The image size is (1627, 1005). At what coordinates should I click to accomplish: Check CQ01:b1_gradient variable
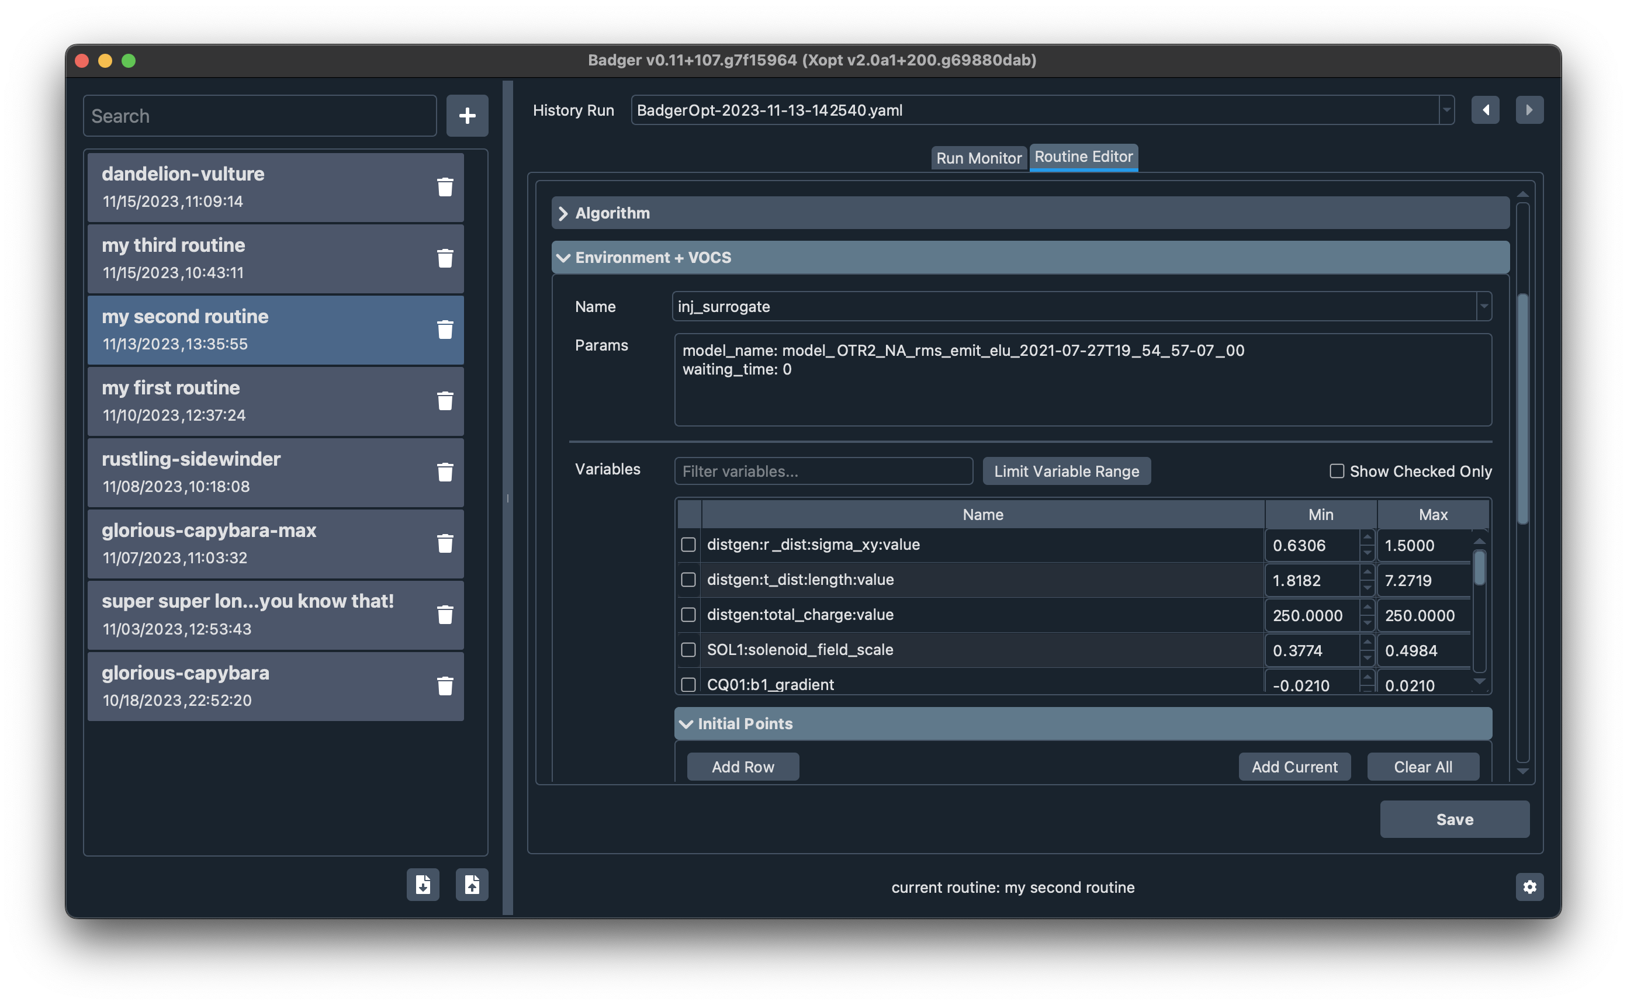[x=688, y=685]
